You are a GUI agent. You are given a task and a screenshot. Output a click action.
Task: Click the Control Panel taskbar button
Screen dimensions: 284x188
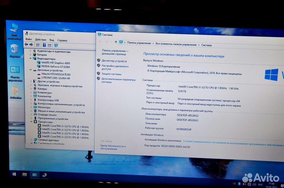click(34, 175)
